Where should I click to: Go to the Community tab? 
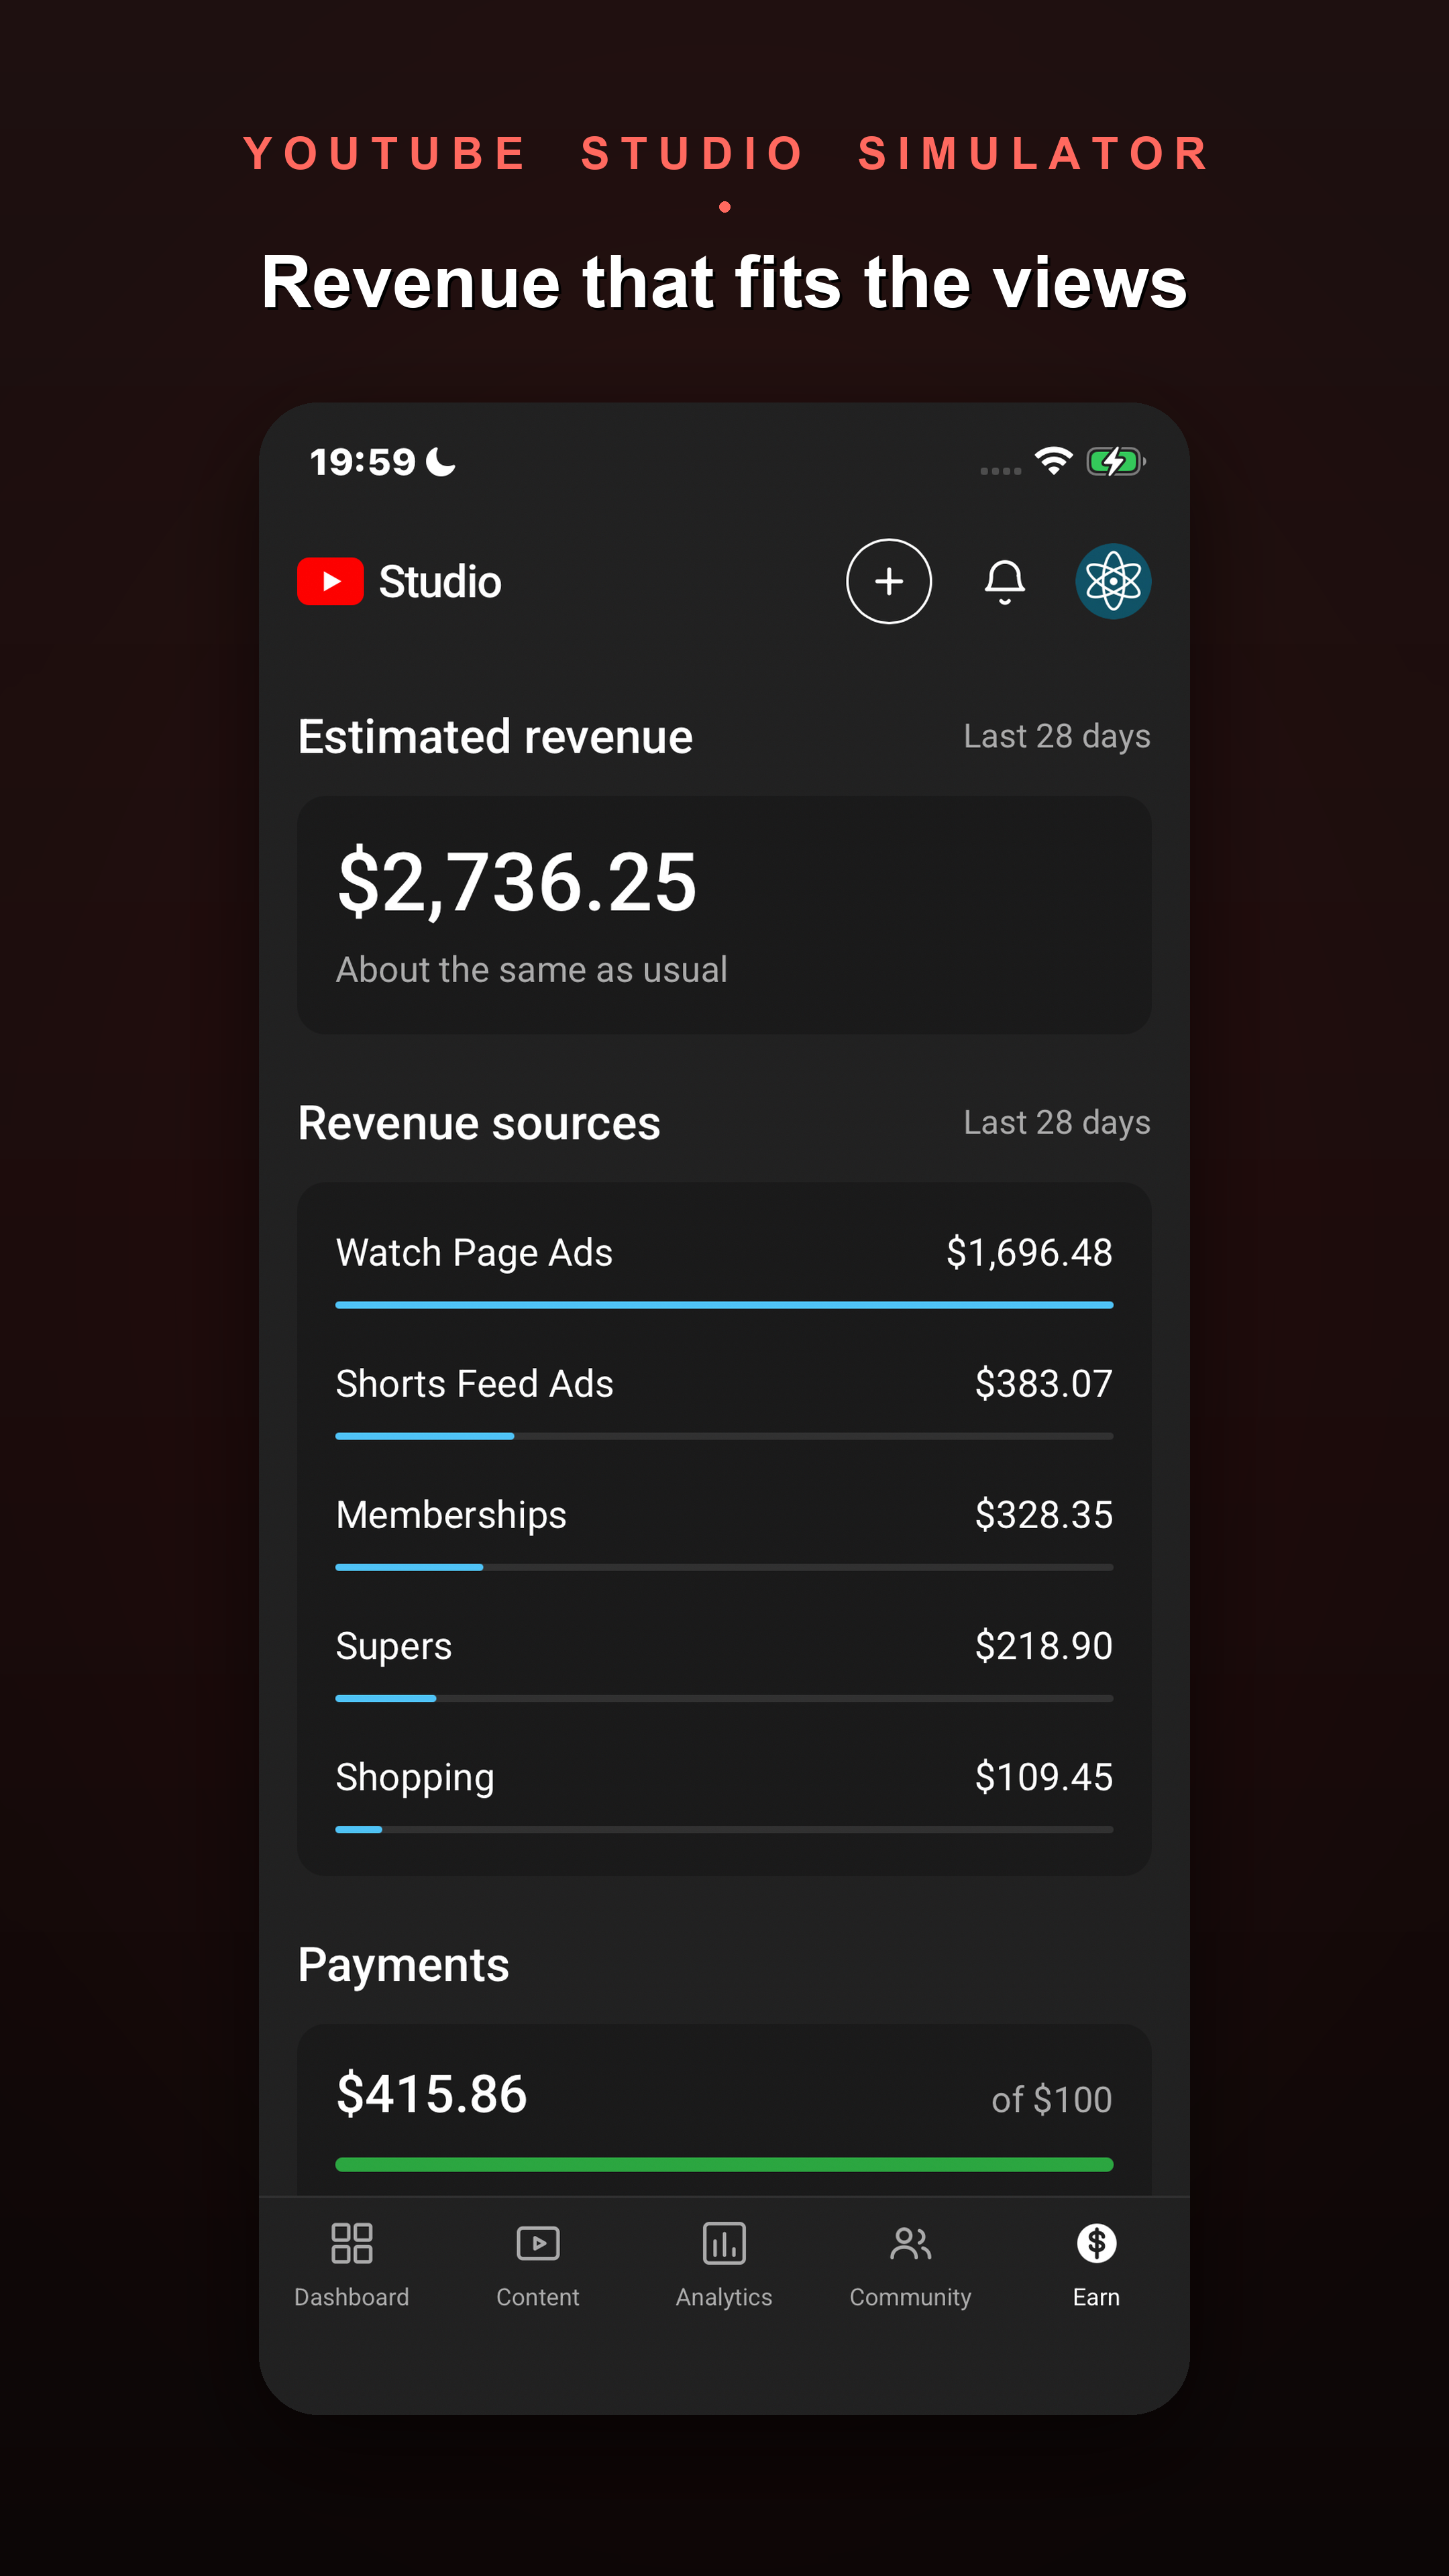coord(910,2265)
